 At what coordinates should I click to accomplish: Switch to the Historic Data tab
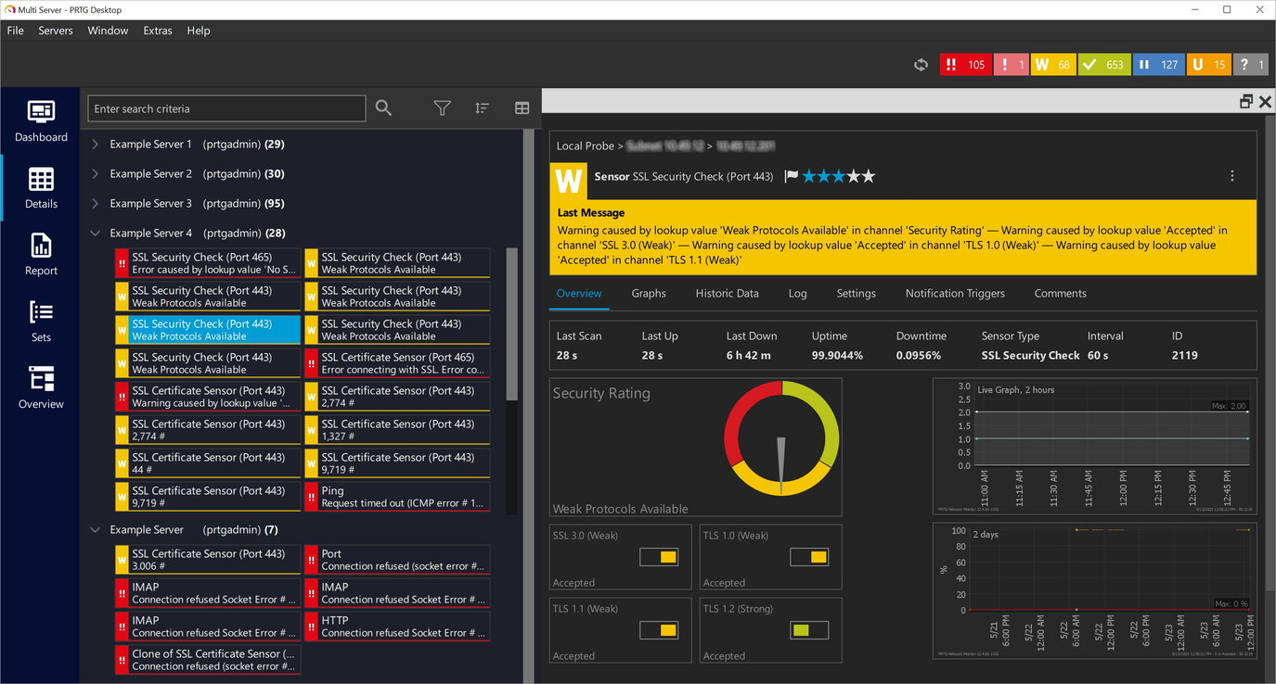coord(727,293)
